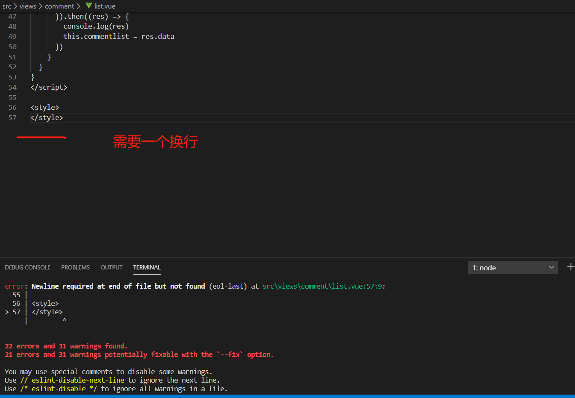Image resolution: width=575 pixels, height=398 pixels.
Task: Place cursor at end of '</style>' line 57
Action: [64, 117]
